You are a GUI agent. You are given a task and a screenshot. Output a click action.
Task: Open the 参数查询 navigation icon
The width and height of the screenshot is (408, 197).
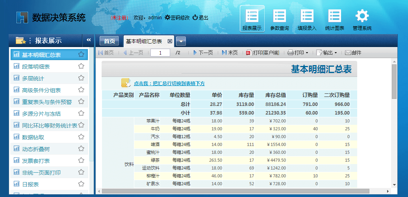[x=280, y=20]
